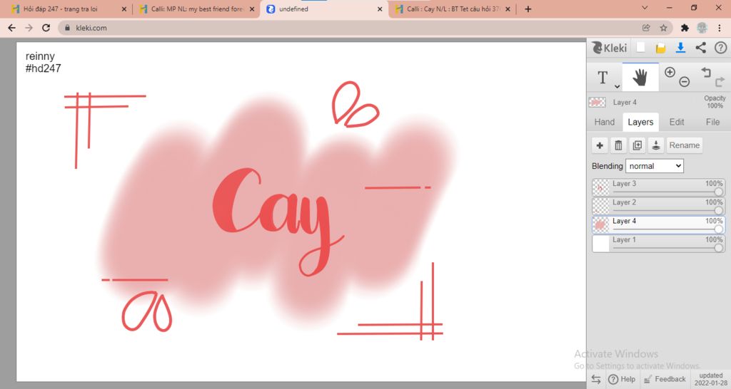Add a new layer

600,145
